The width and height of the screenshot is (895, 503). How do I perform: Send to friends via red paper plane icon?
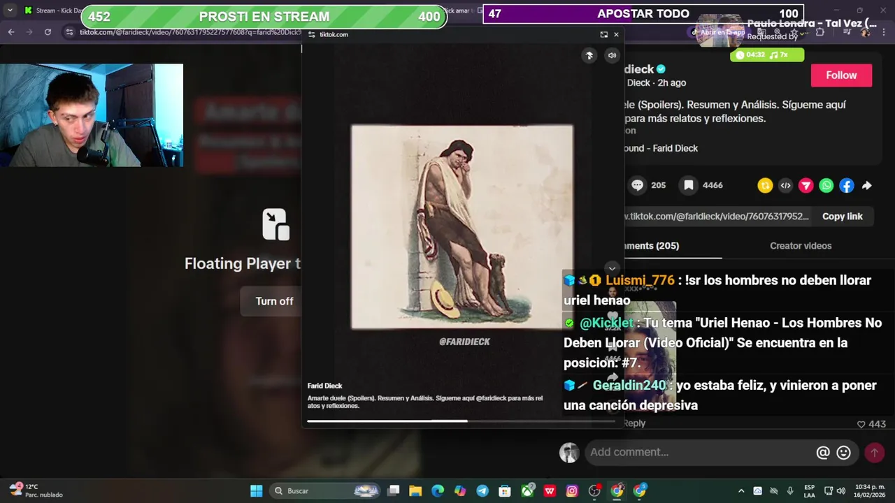tap(805, 185)
